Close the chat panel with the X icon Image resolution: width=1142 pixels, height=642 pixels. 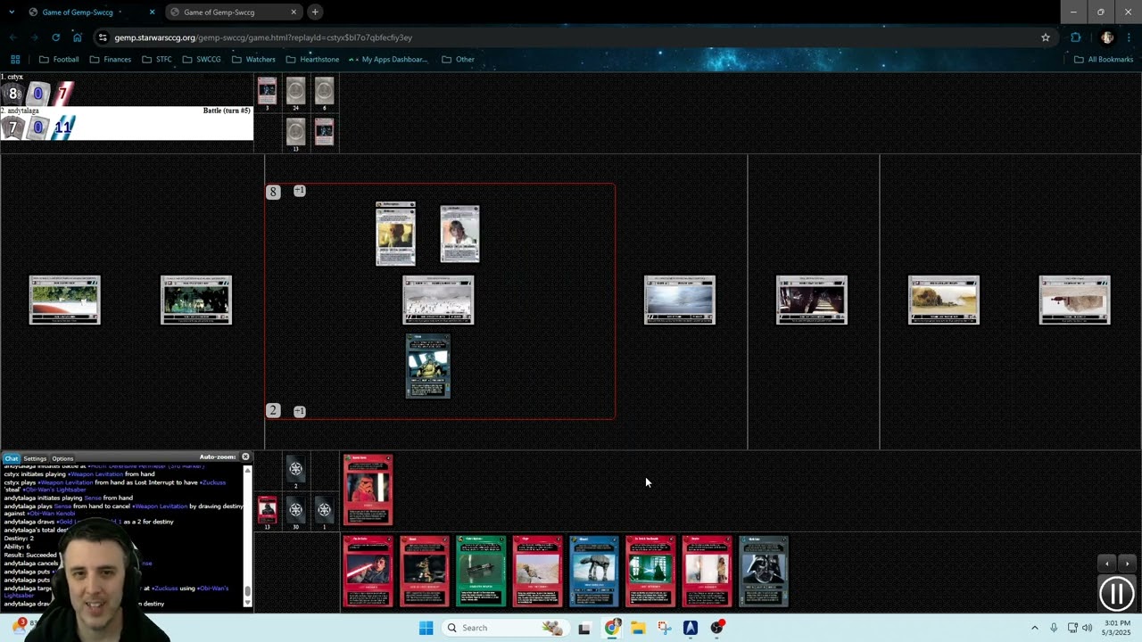click(245, 457)
